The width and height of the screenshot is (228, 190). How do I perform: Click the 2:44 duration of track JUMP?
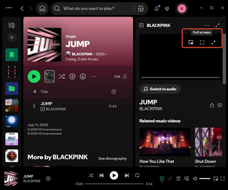[113, 106]
